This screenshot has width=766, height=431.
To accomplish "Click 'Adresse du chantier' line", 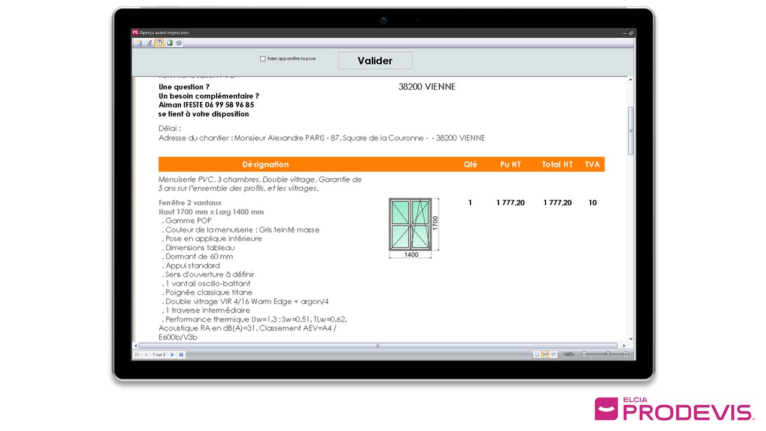I will pyautogui.click(x=322, y=138).
